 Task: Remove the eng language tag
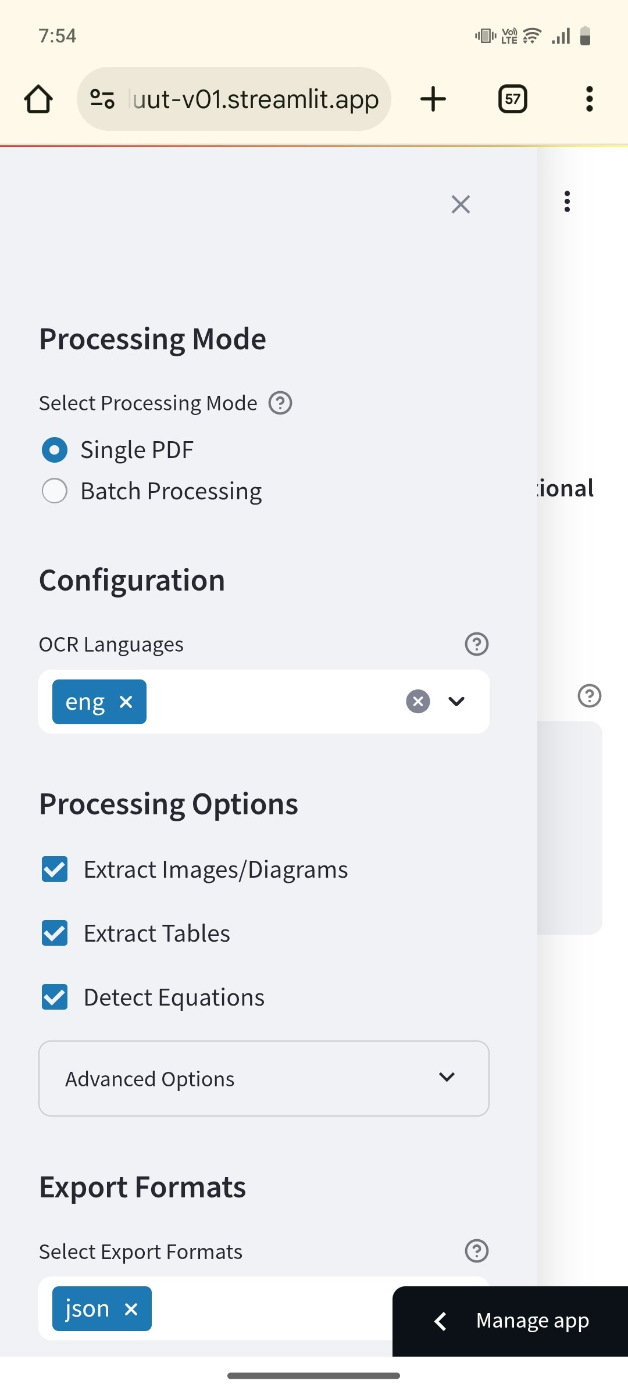click(126, 702)
